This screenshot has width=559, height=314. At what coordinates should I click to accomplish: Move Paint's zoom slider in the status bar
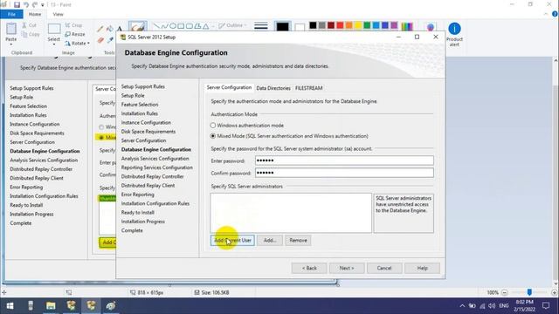529,292
